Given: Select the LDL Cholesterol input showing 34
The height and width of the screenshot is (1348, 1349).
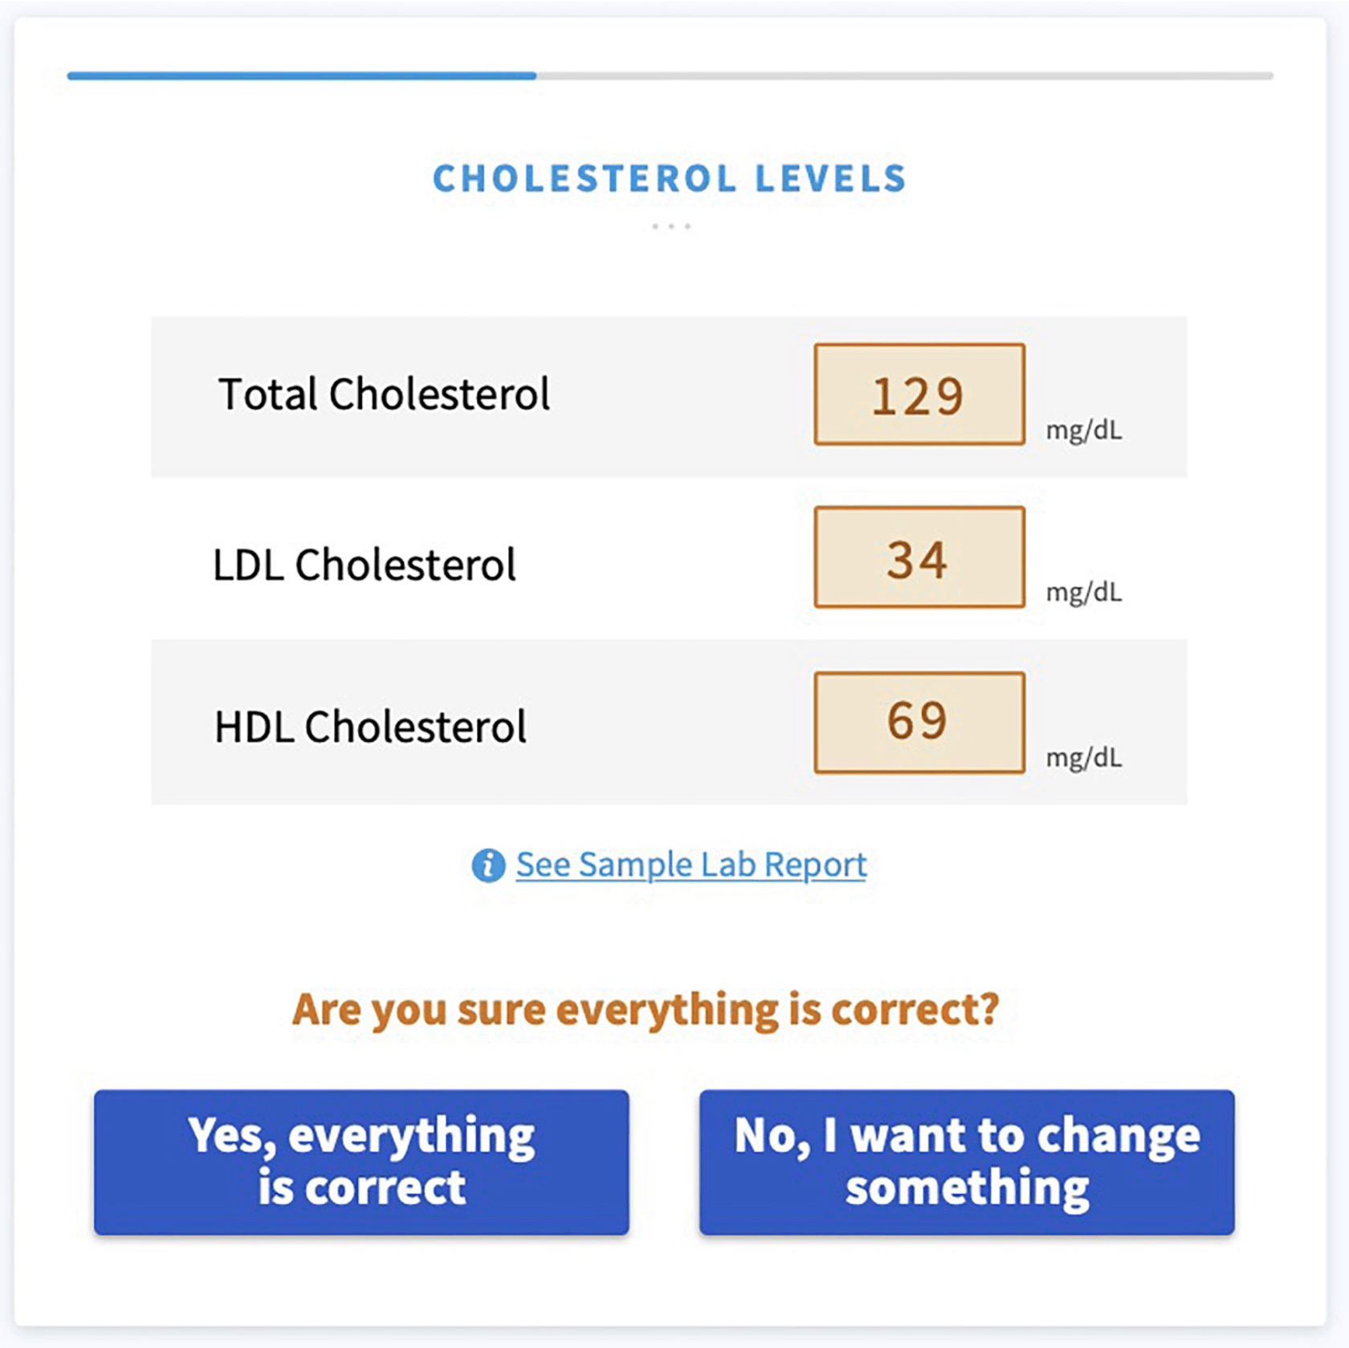Looking at the screenshot, I should (x=919, y=558).
